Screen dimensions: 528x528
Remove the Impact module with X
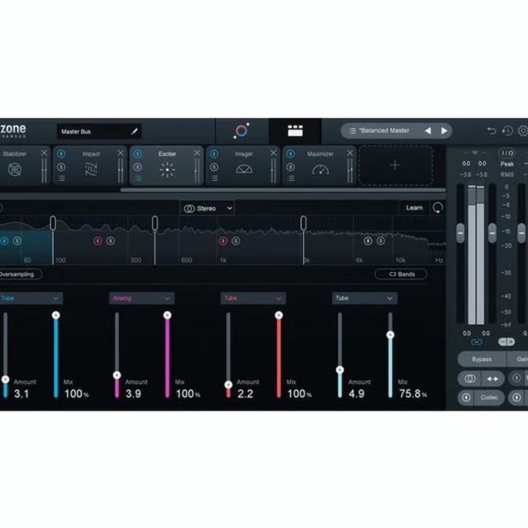coord(120,153)
